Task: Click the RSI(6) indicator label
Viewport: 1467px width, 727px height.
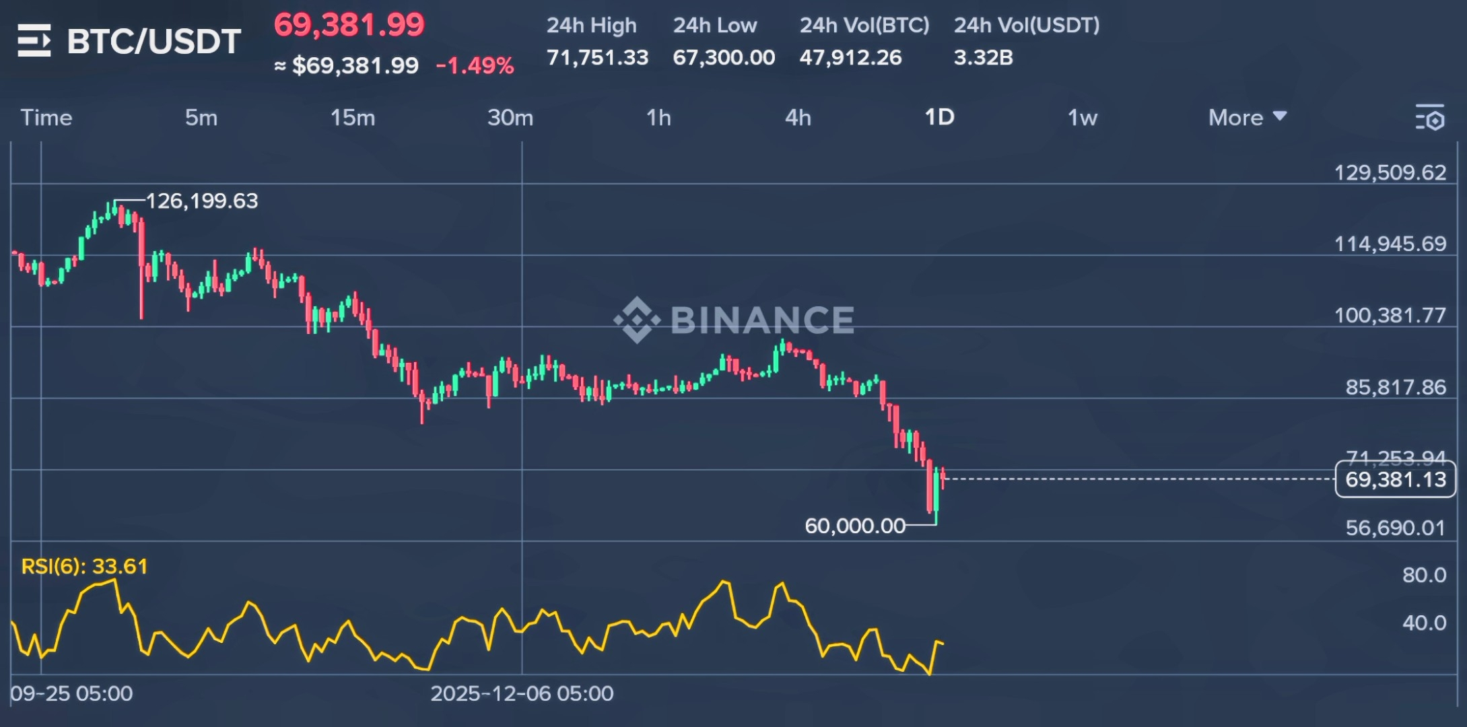Action: [x=84, y=566]
